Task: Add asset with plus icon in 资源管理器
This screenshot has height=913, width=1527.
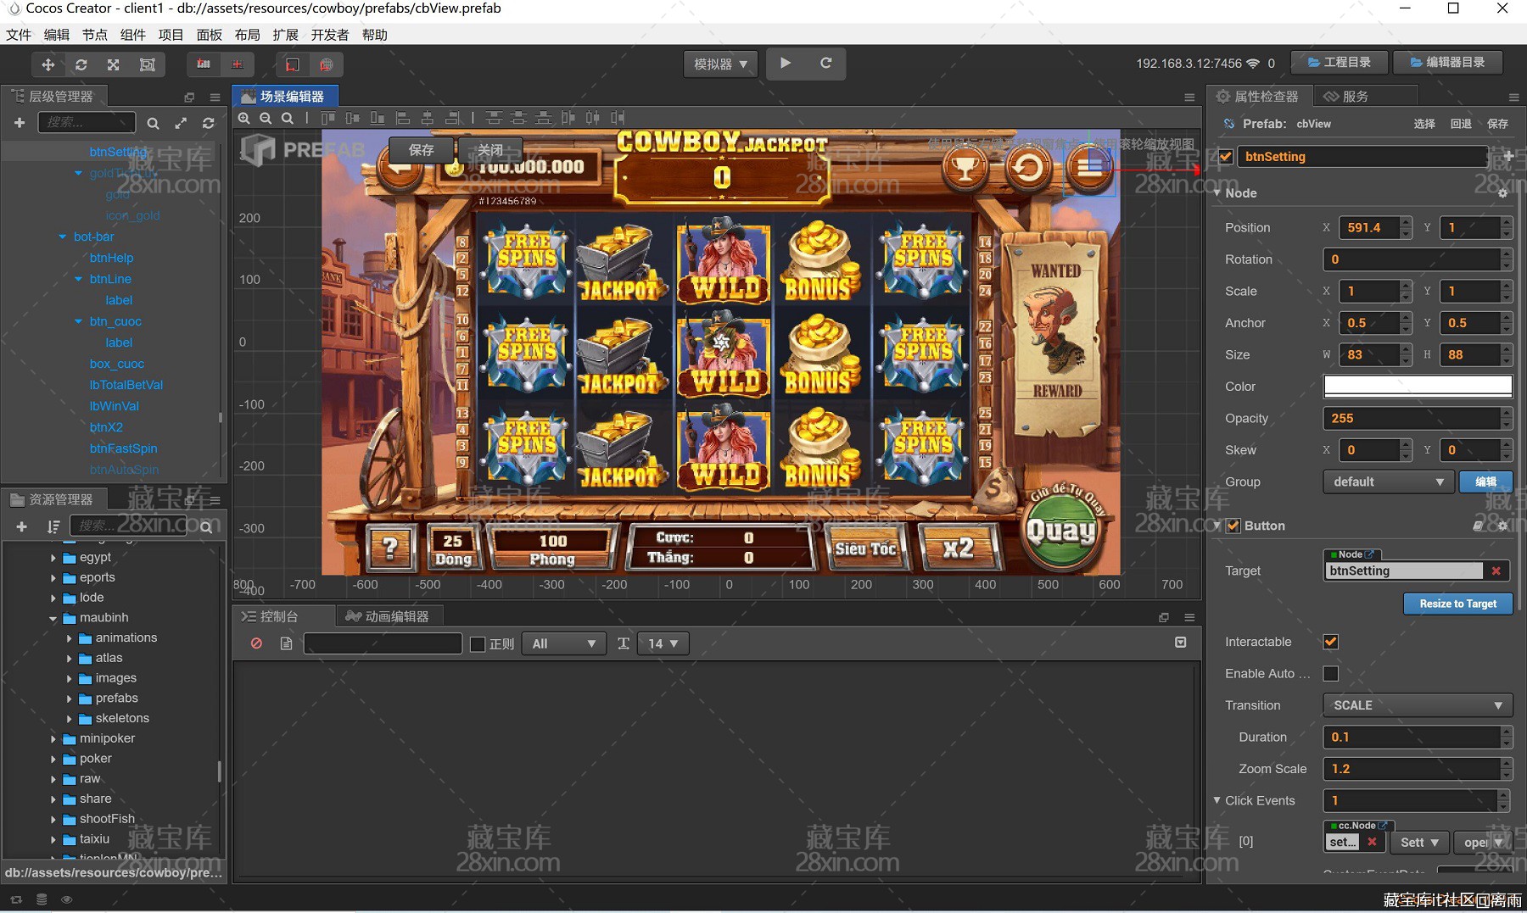Action: click(22, 526)
